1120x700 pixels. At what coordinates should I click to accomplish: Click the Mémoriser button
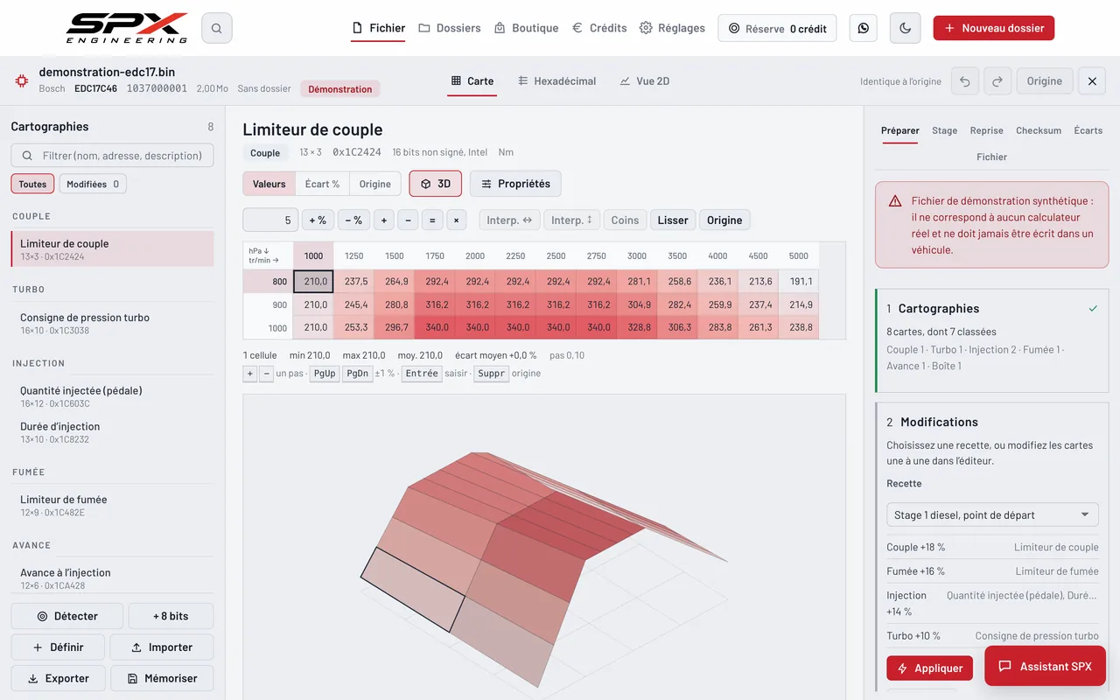point(162,678)
